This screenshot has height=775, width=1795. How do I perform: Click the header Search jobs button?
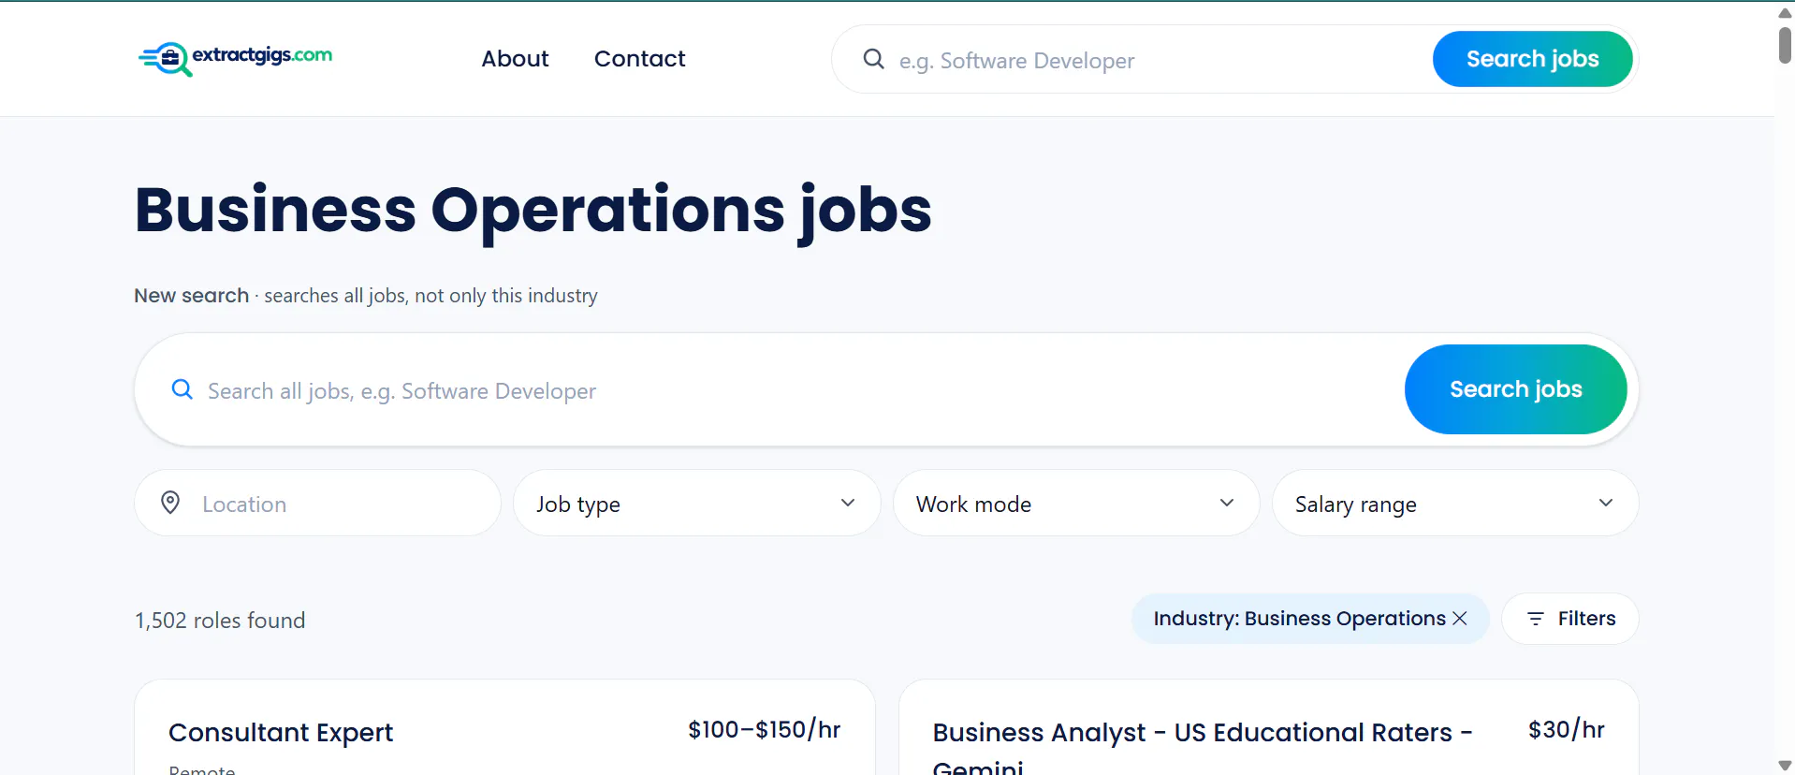[x=1532, y=59]
